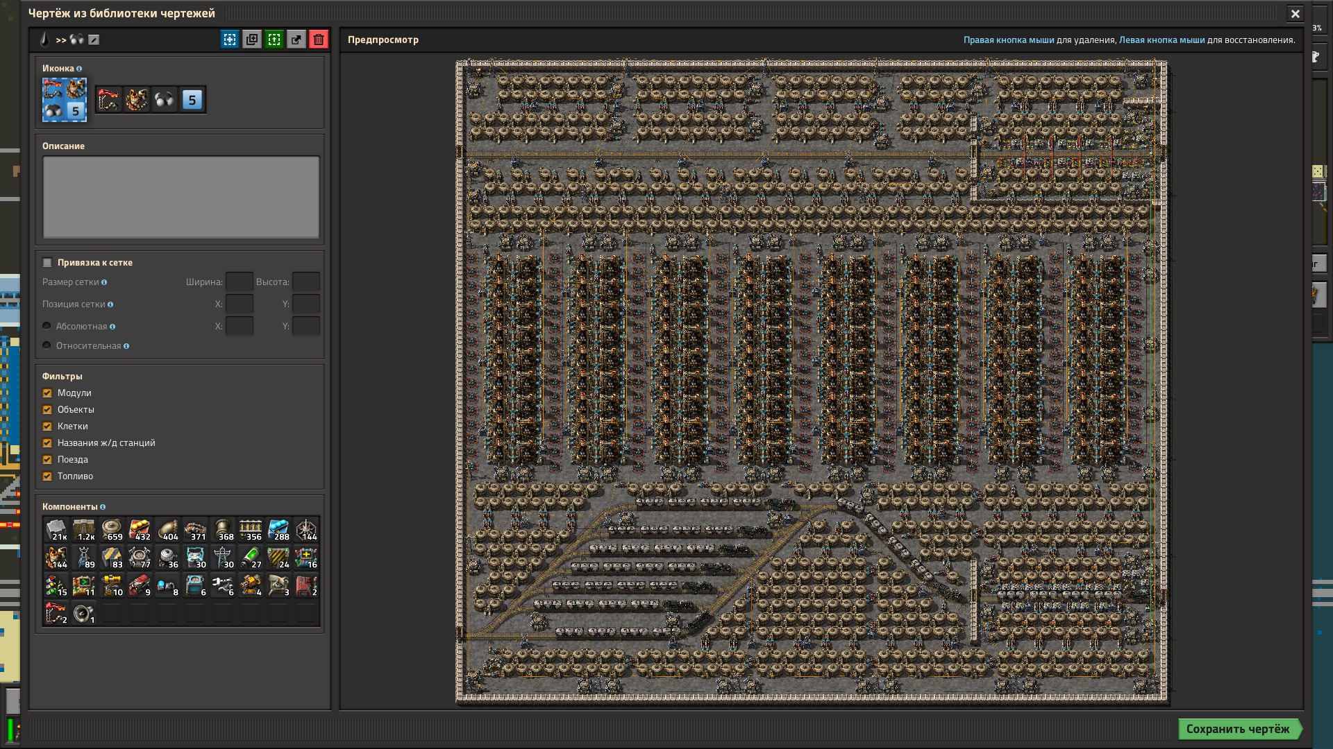Image resolution: width=1333 pixels, height=749 pixels.
Task: Toggle the Поезда filter checkbox
Action: click(47, 459)
